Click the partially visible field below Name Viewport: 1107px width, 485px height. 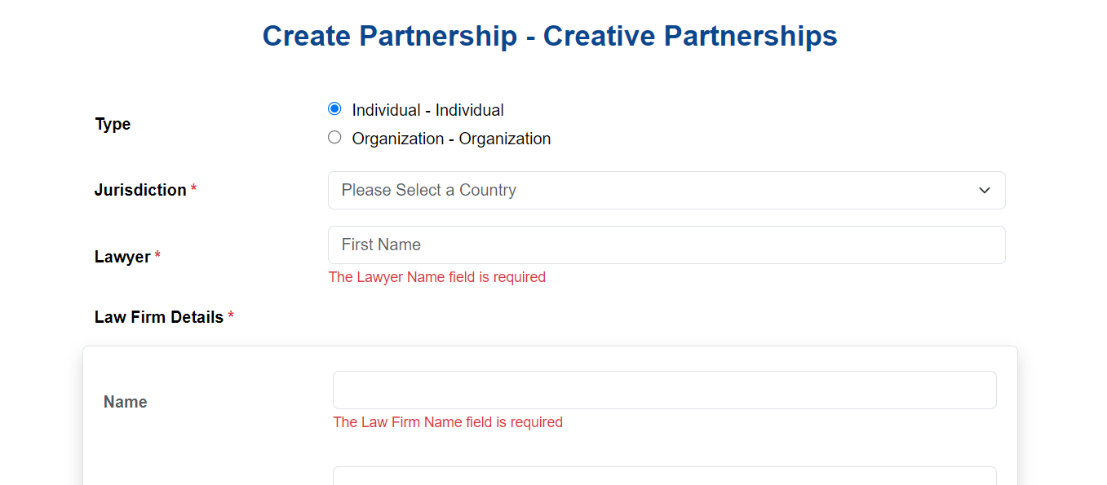tap(665, 475)
